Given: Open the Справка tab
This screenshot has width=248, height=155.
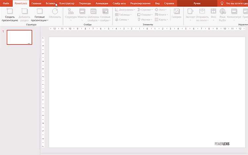Looking at the screenshot, I should (x=169, y=3).
